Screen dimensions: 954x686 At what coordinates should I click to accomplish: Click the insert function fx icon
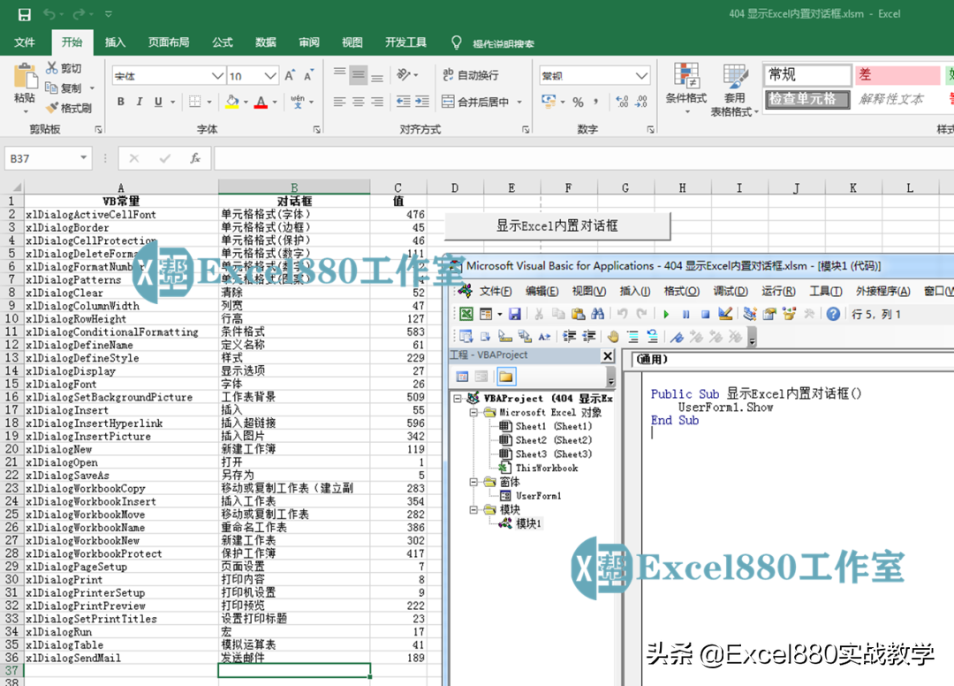(x=195, y=158)
